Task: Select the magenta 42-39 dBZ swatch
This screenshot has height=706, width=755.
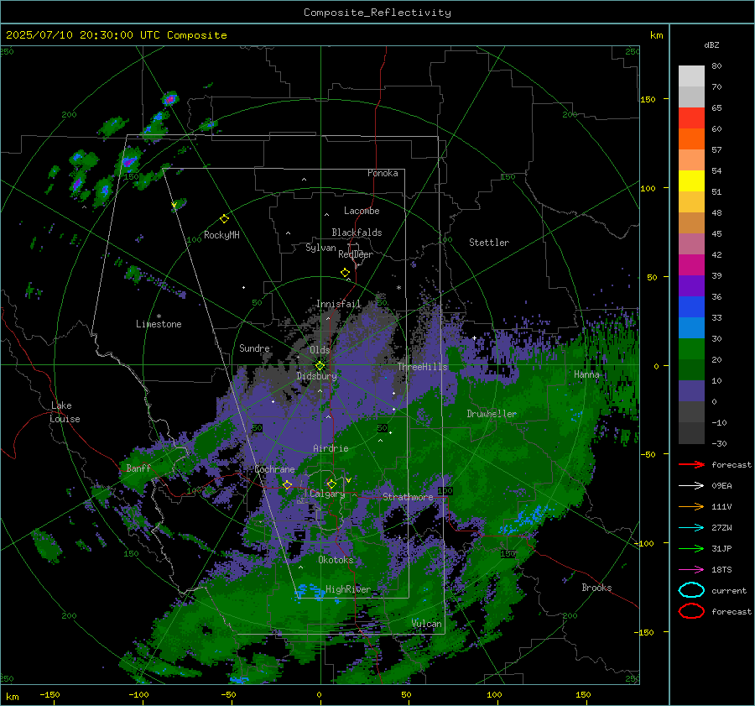Action: click(x=691, y=265)
